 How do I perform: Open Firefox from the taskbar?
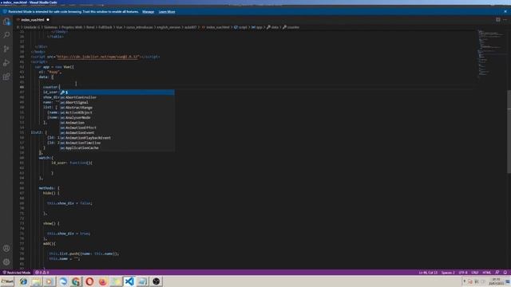tap(102, 281)
